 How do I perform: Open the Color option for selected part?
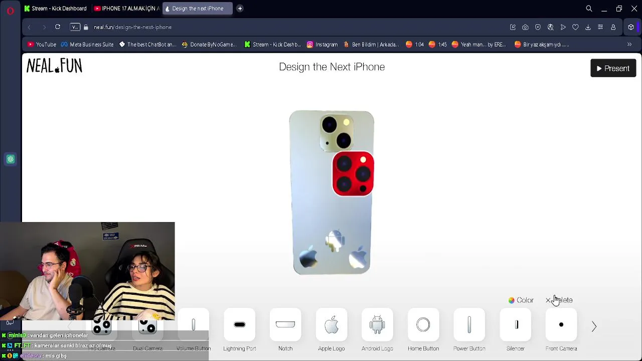521,300
